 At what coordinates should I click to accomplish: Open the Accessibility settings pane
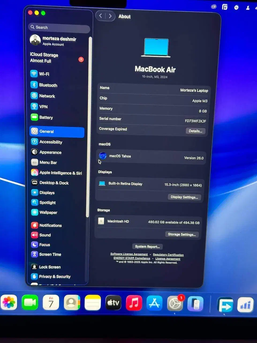(35, 142)
